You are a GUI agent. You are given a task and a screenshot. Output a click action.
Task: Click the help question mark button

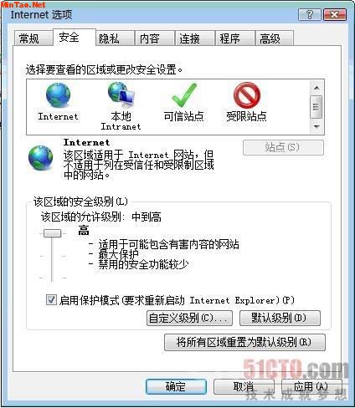[x=309, y=14]
